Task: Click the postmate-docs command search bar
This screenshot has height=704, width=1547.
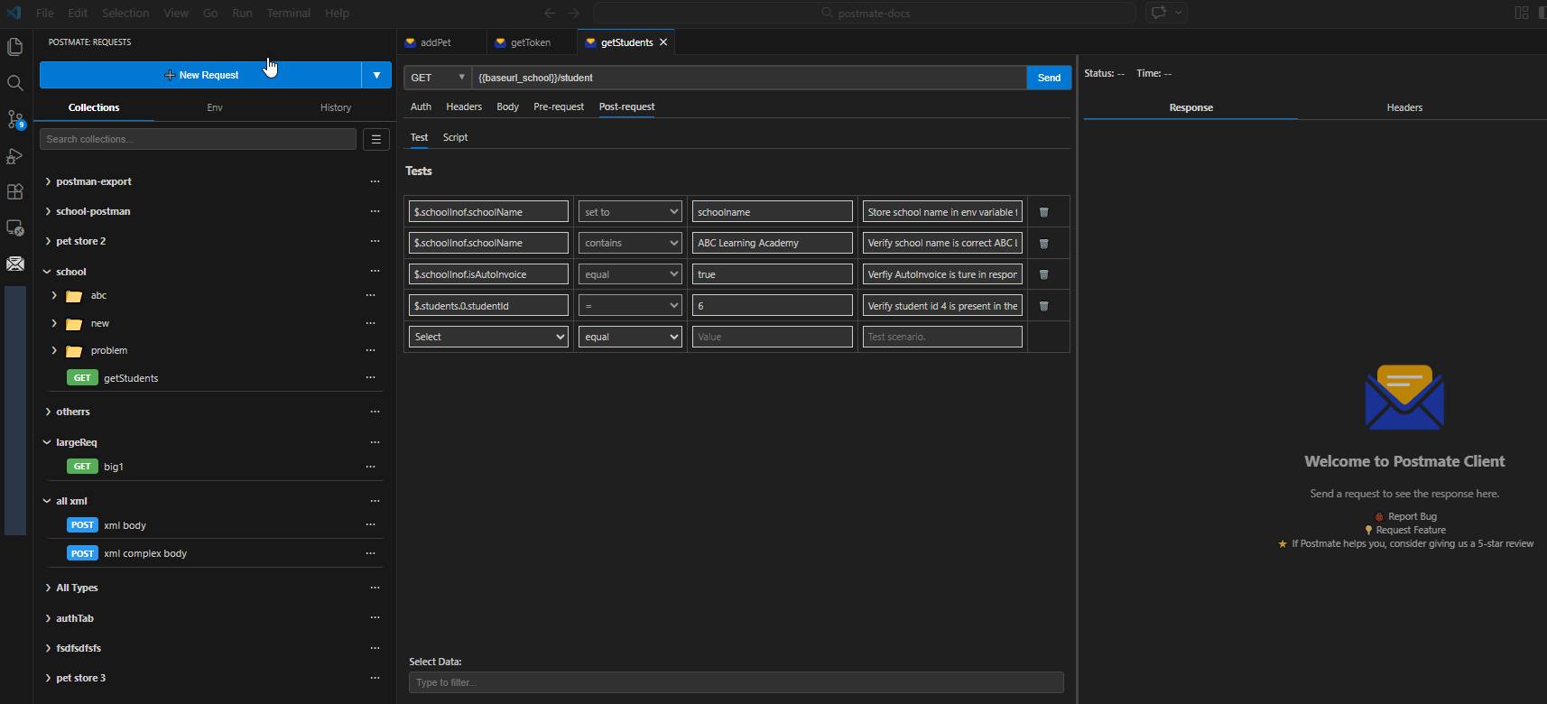Action: point(864,13)
